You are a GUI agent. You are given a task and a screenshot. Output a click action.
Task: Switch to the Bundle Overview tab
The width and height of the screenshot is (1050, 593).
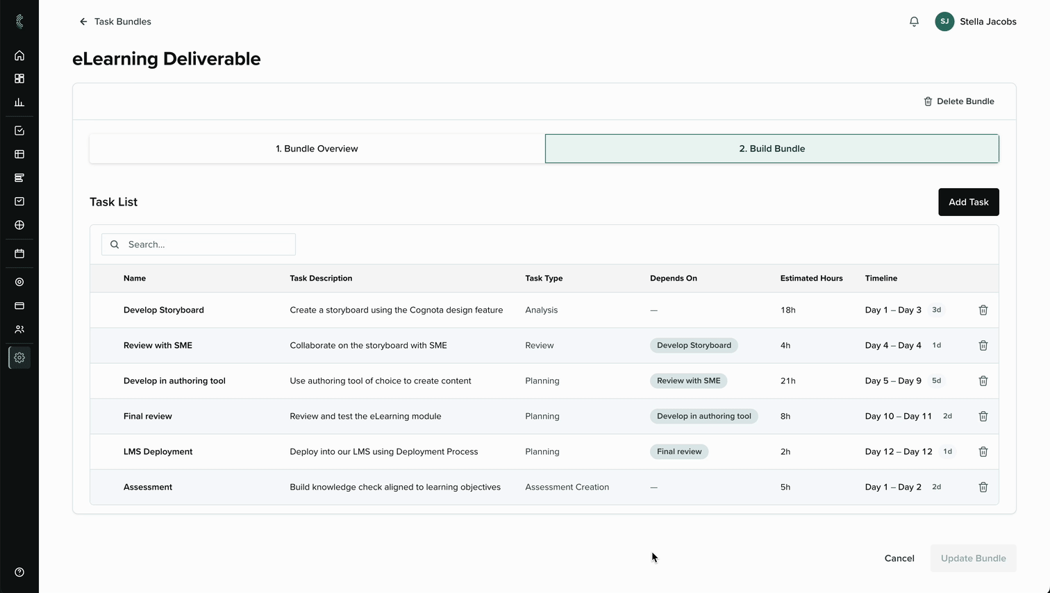point(317,149)
